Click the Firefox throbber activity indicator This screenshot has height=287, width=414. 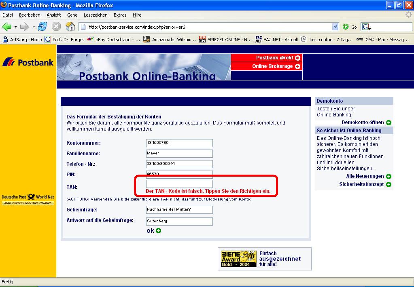[409, 15]
